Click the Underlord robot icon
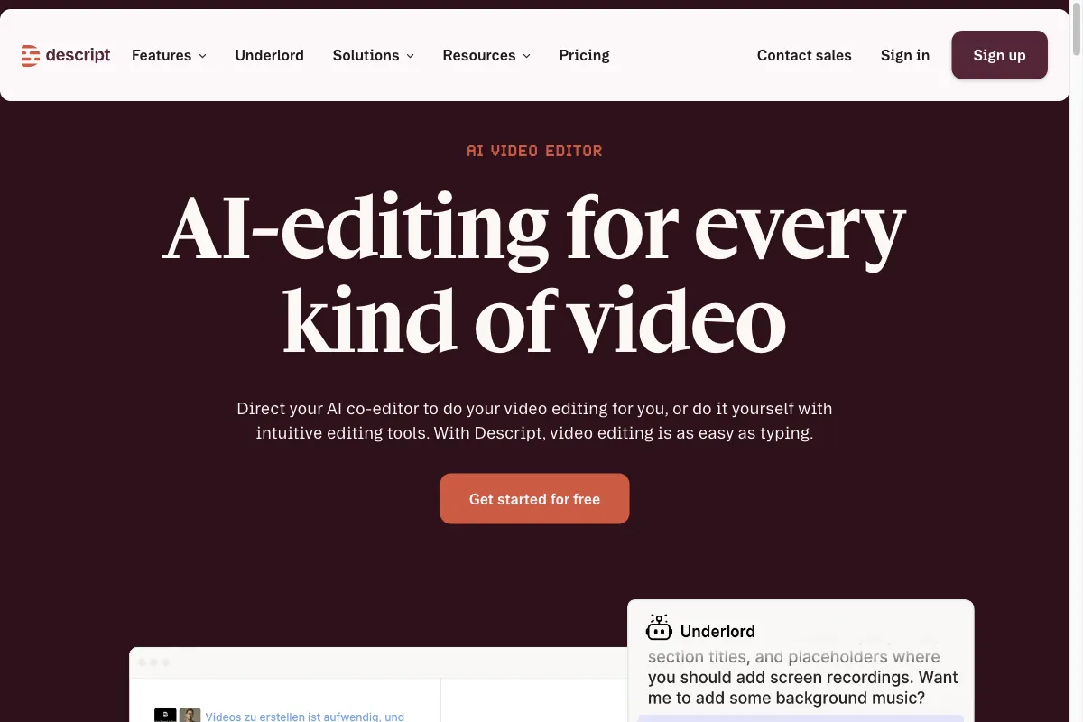Image resolution: width=1083 pixels, height=722 pixels. pyautogui.click(x=659, y=629)
